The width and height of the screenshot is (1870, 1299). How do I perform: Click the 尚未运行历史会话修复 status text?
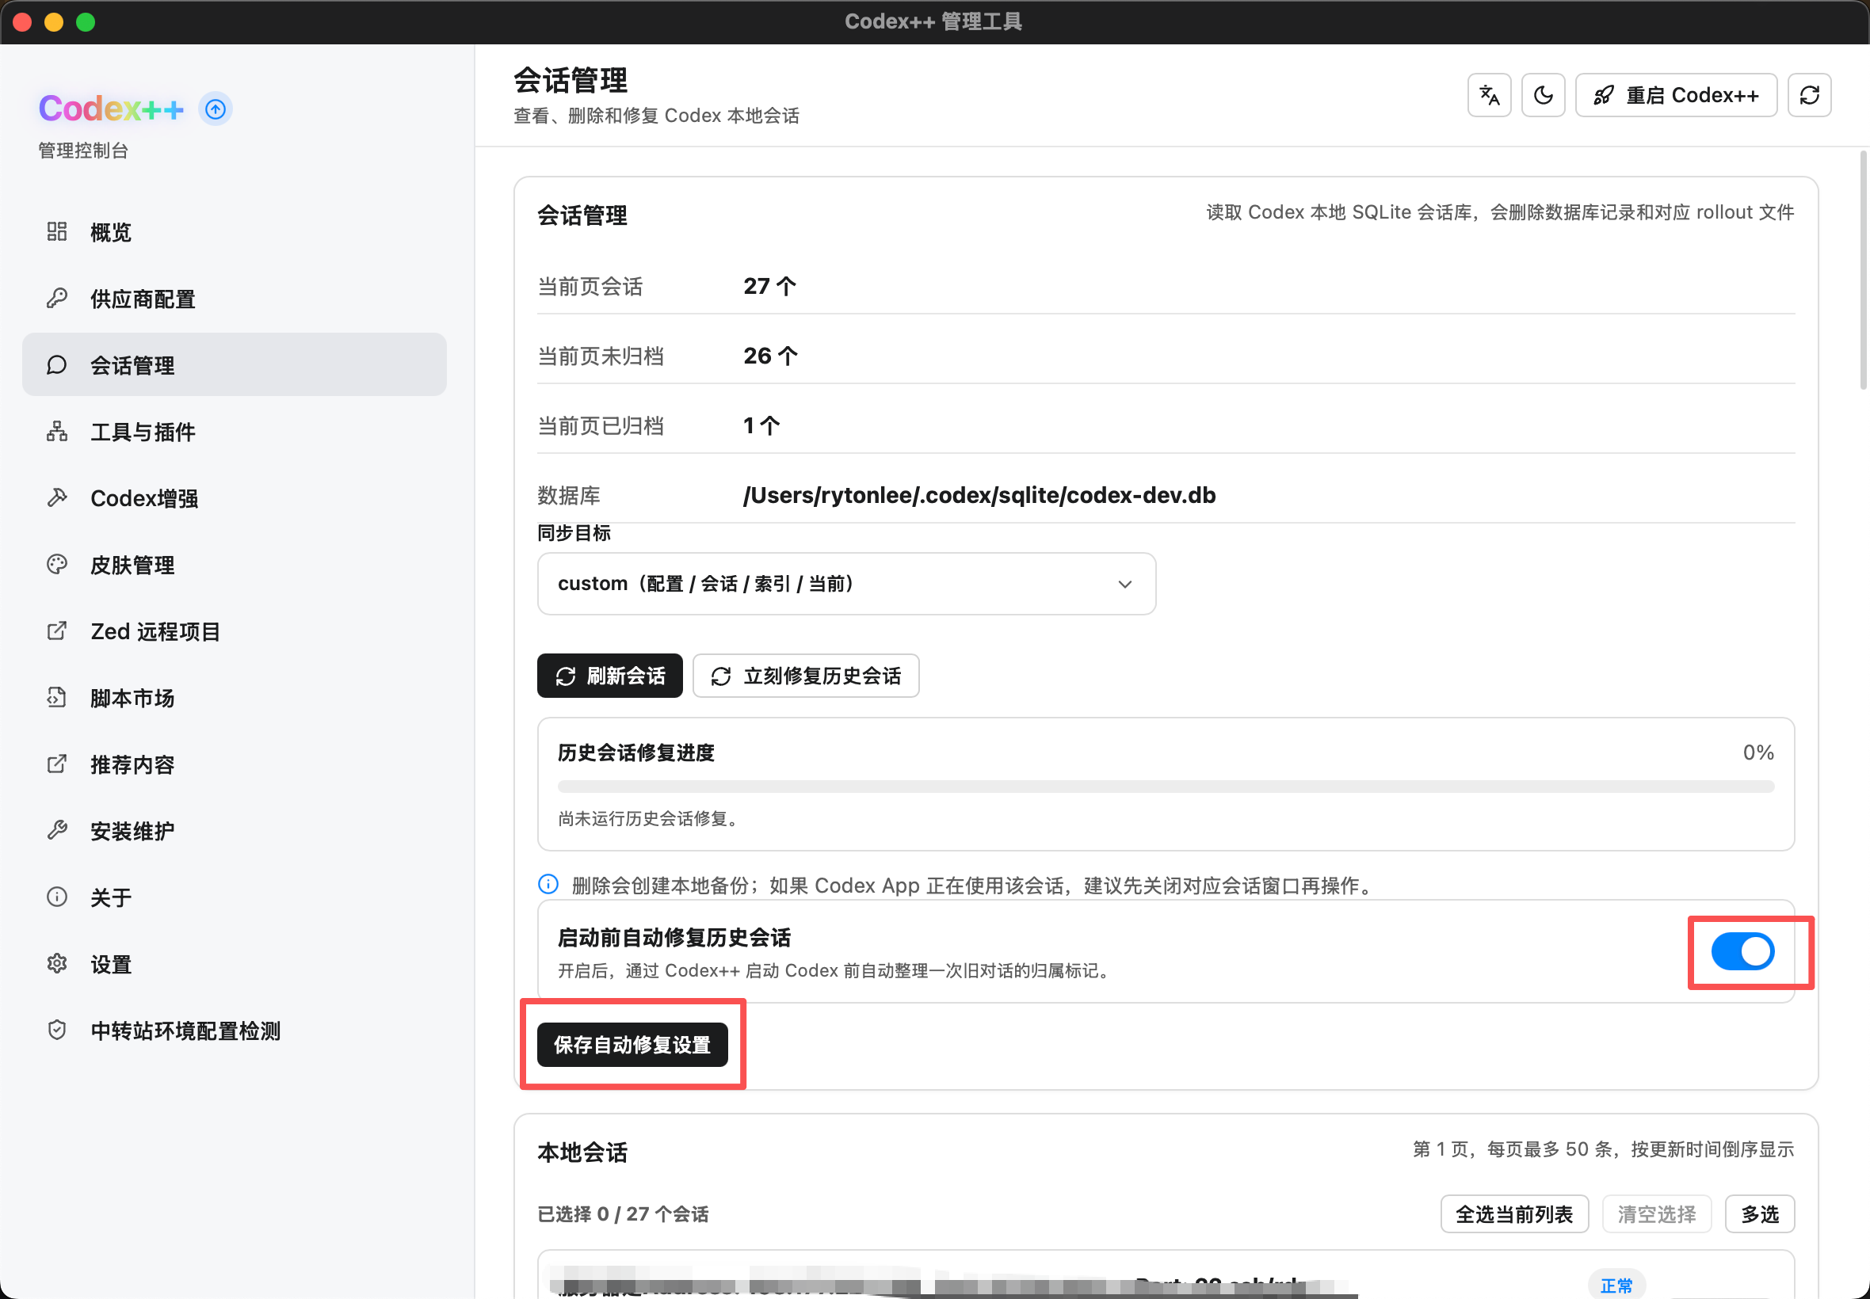pos(651,818)
